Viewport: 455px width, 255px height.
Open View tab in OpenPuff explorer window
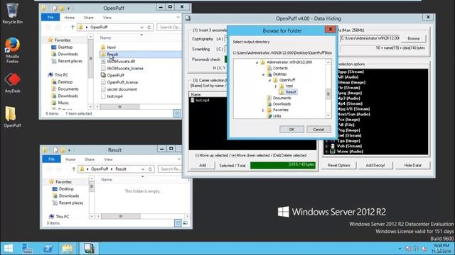pyautogui.click(x=107, y=18)
